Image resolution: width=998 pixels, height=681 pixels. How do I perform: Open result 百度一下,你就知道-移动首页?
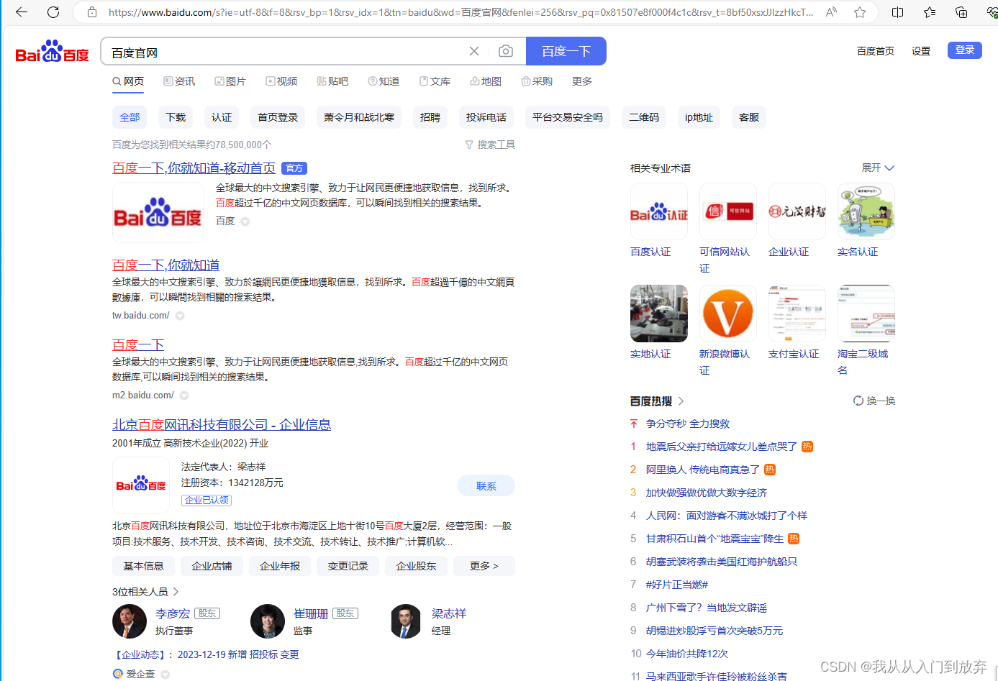click(x=194, y=168)
